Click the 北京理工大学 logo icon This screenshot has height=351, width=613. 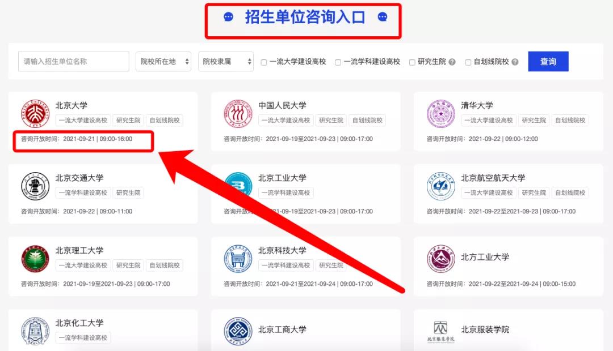pos(35,259)
